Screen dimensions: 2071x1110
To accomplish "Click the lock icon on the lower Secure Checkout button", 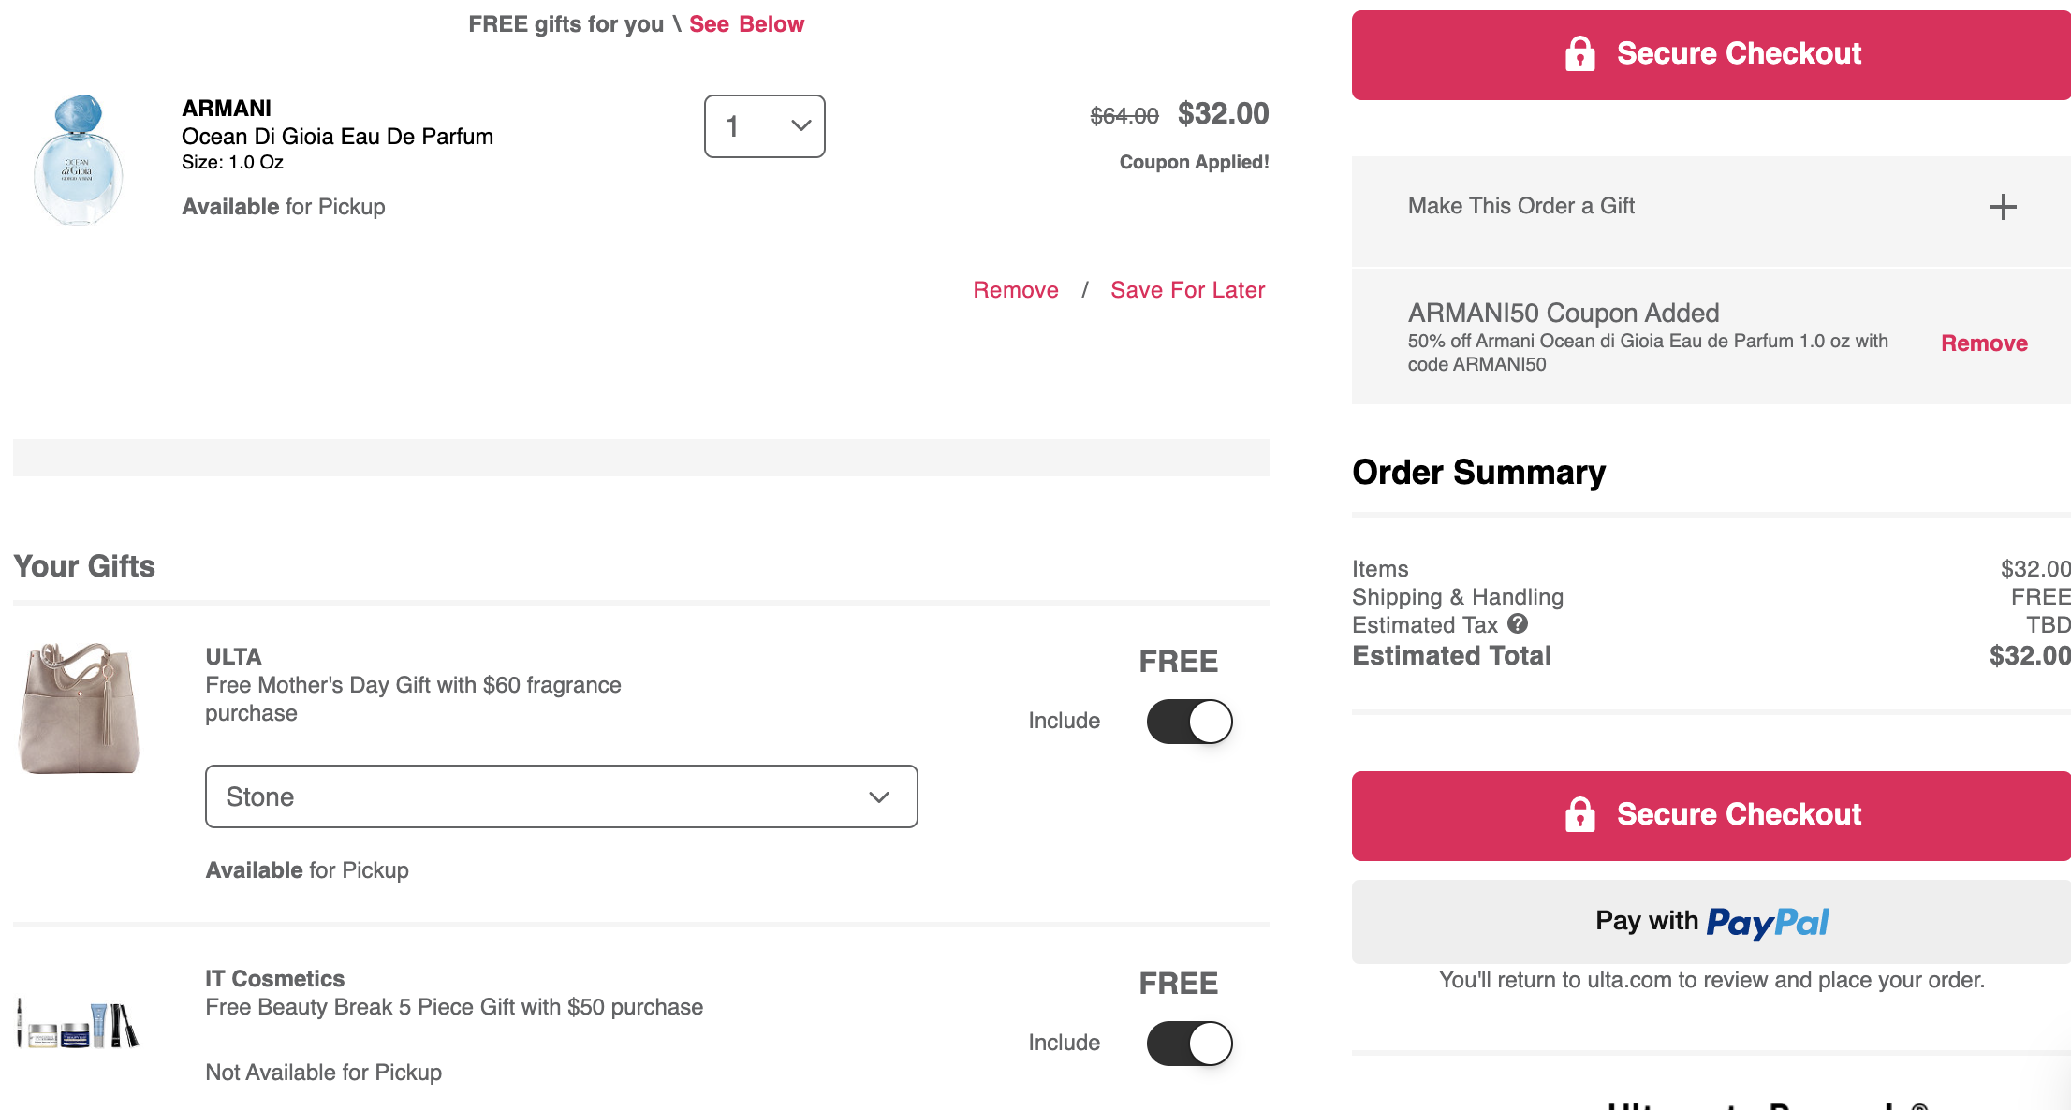I will click(1579, 814).
